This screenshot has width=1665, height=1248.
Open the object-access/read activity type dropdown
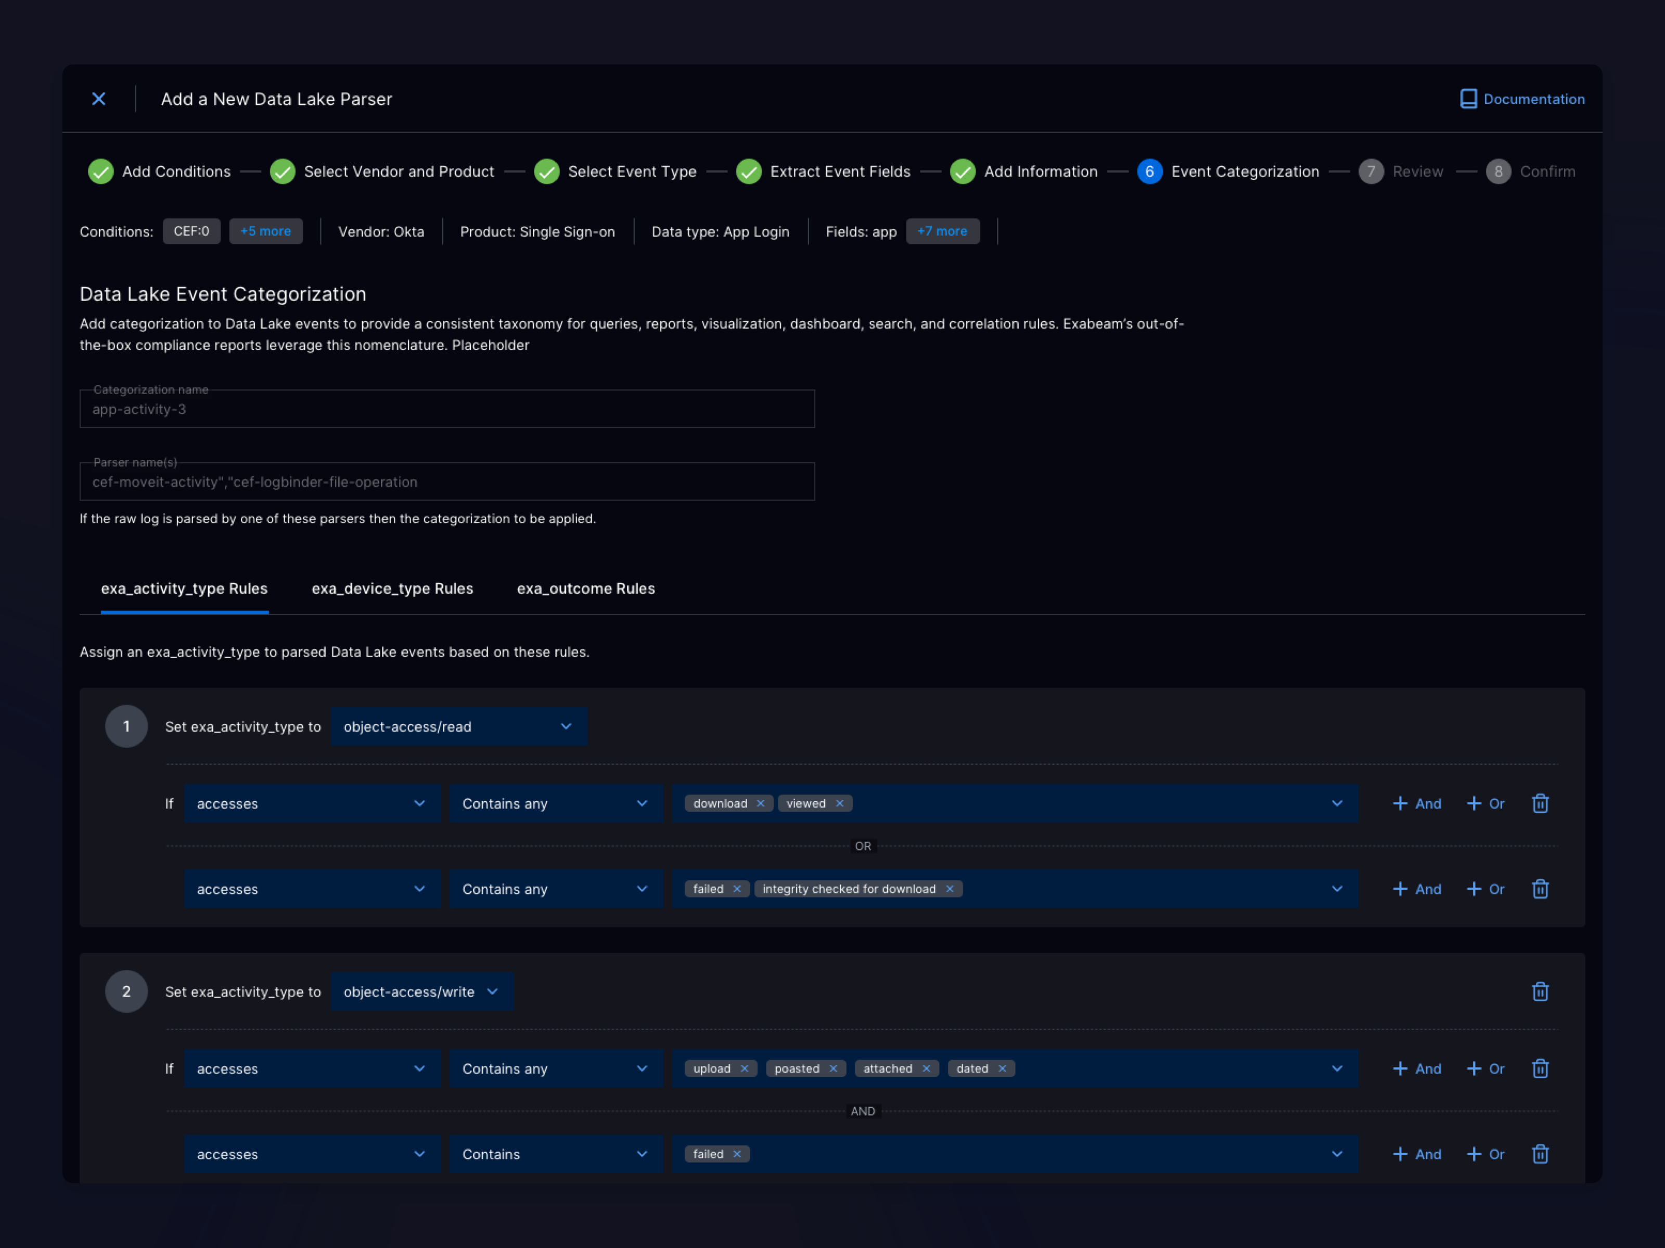[x=458, y=726]
